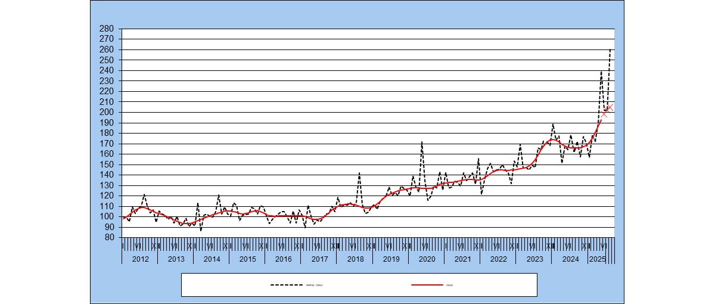The image size is (715, 304).
Task: Select the 2025 year label
Action: (x=597, y=259)
